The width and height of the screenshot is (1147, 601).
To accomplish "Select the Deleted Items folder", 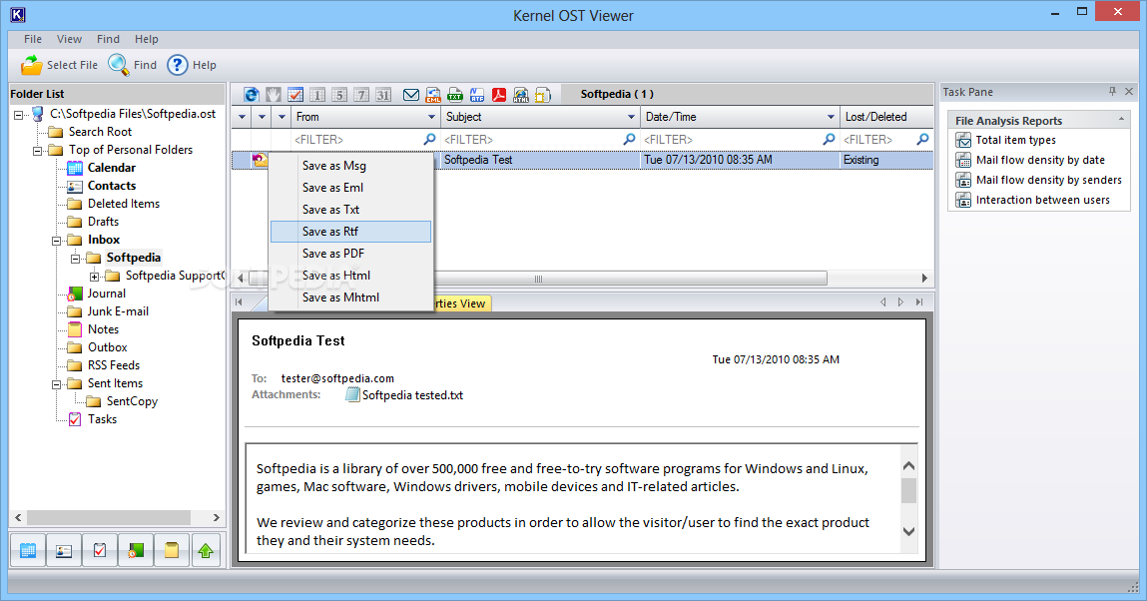I will click(124, 204).
